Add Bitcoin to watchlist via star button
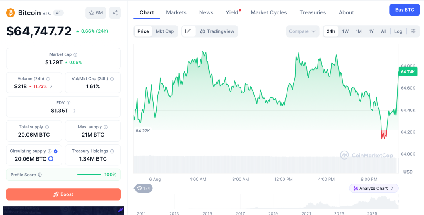The height and width of the screenshot is (215, 424). click(96, 13)
